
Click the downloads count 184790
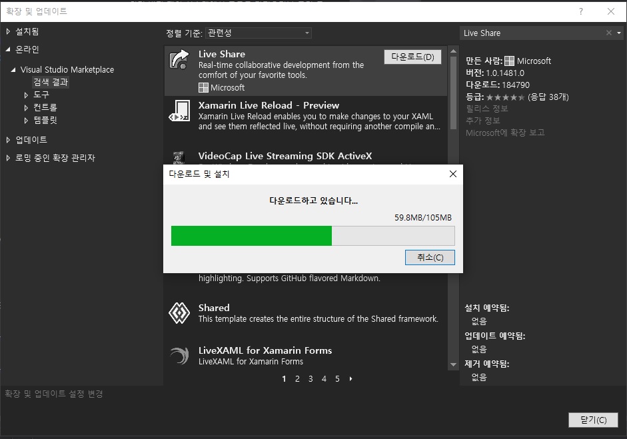tap(516, 85)
